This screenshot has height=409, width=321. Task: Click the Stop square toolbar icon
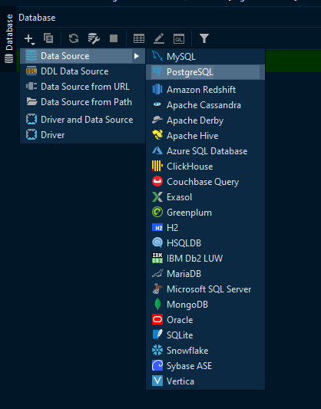(114, 38)
